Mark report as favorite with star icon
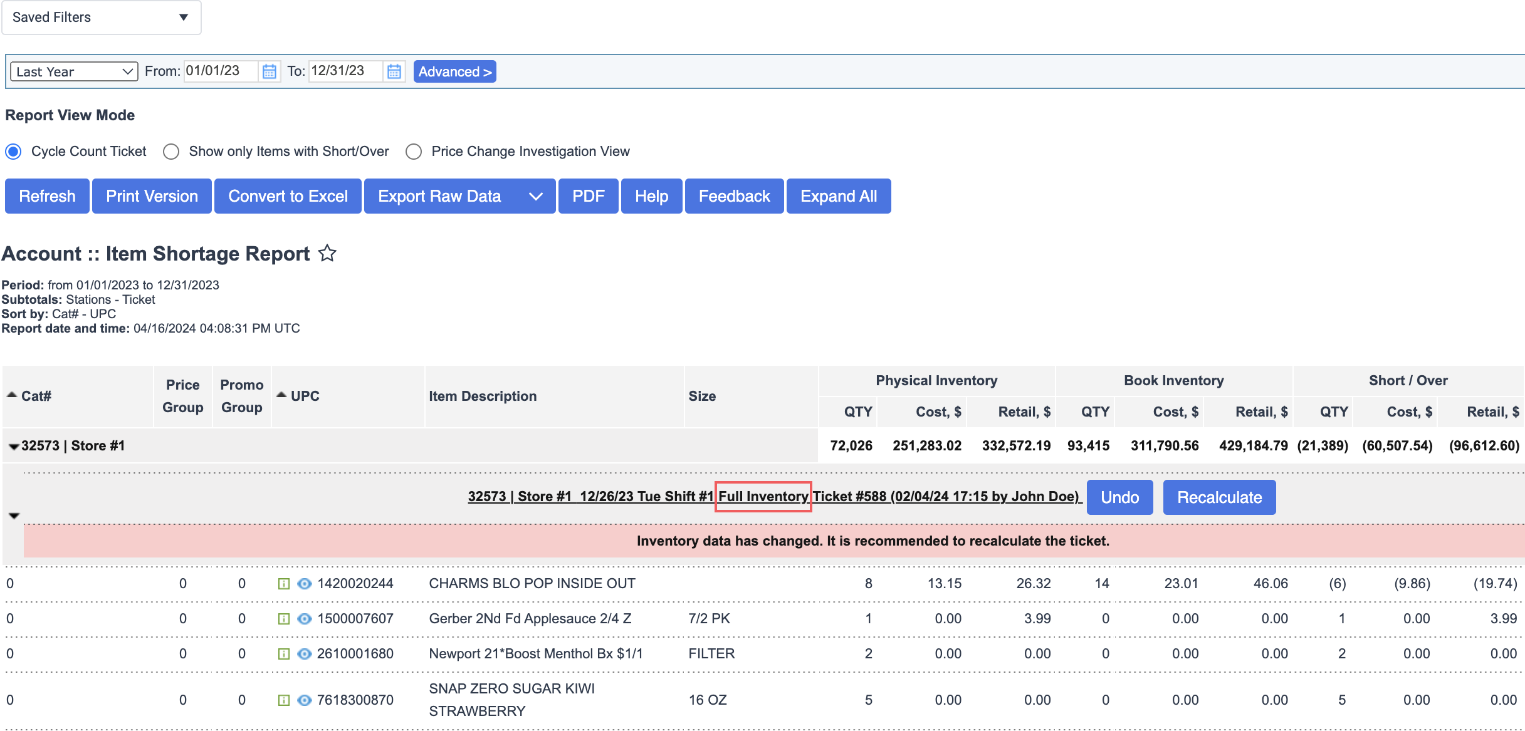Image resolution: width=1525 pixels, height=731 pixels. coord(327,254)
